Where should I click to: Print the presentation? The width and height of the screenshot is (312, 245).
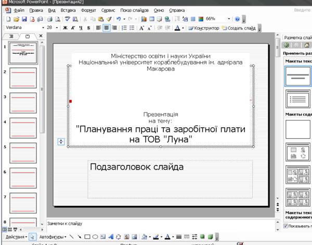click(50, 19)
